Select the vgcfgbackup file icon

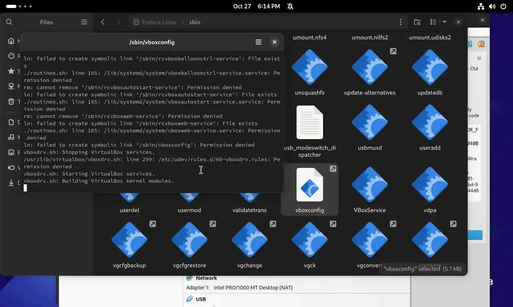(129, 240)
